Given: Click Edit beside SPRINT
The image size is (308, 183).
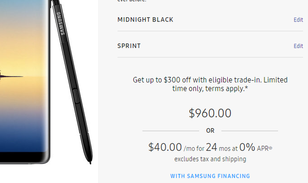Looking at the screenshot, I should pos(298,46).
